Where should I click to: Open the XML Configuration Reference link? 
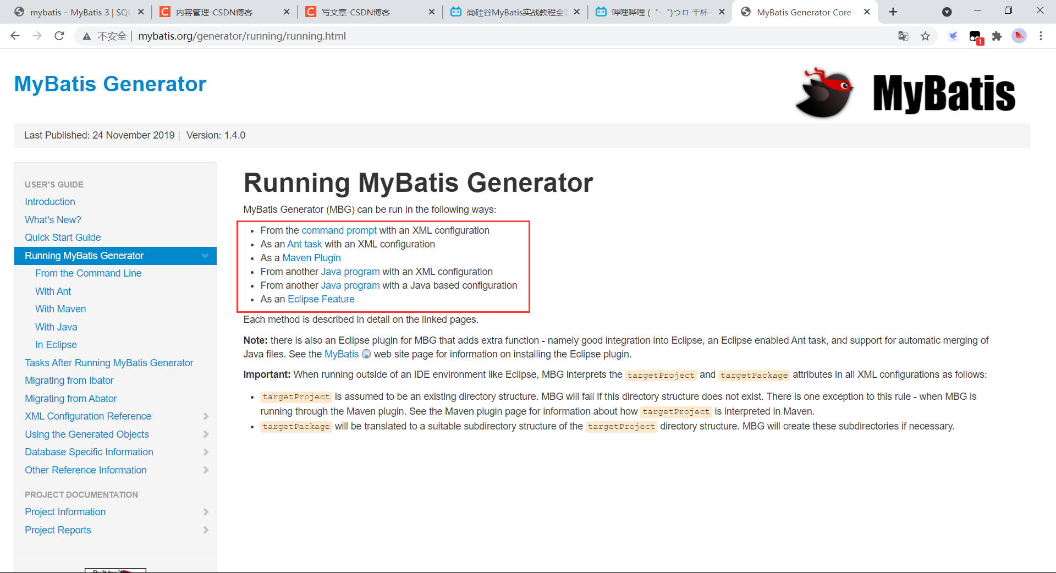[88, 416]
